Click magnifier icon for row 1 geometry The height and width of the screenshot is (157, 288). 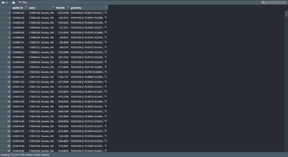point(106,13)
